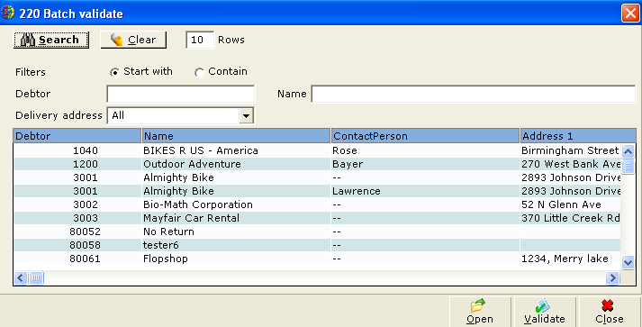This screenshot has width=642, height=327.
Task: Click address 52 N Glenn Ave
Action: (x=561, y=204)
